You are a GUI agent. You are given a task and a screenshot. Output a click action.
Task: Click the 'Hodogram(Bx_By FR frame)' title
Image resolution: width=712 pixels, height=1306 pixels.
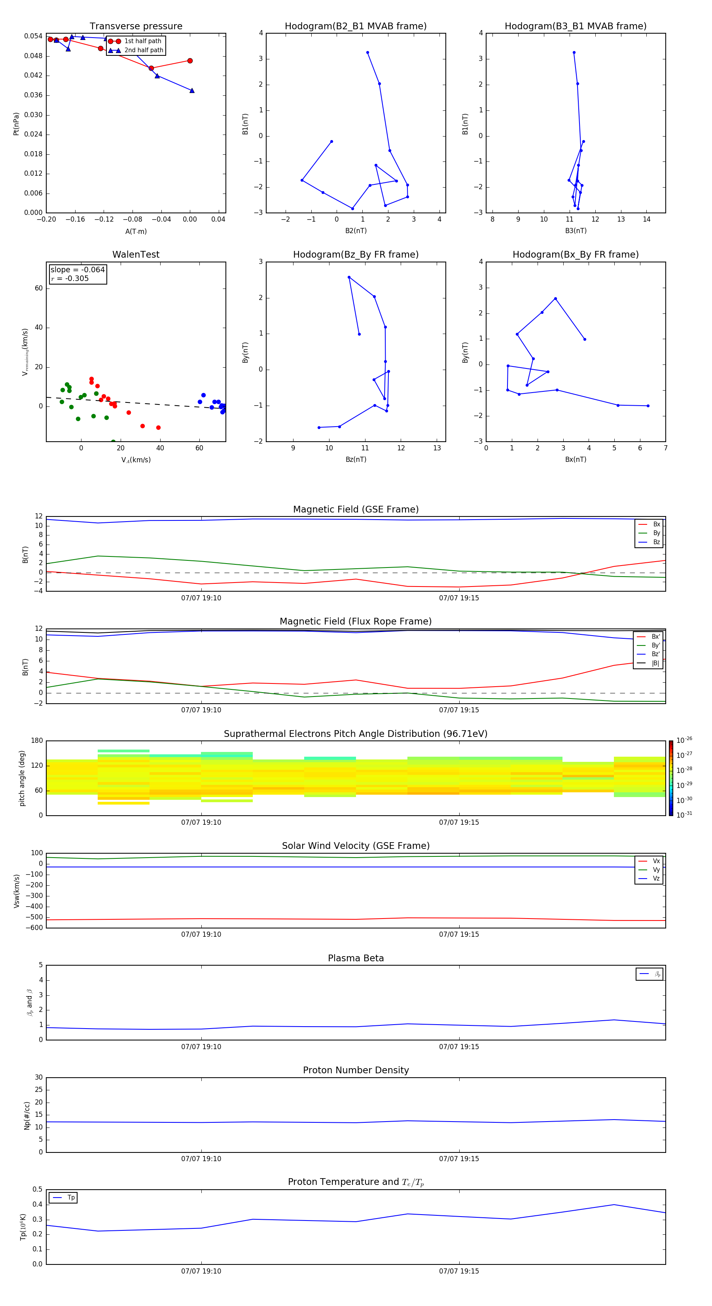[x=576, y=254]
